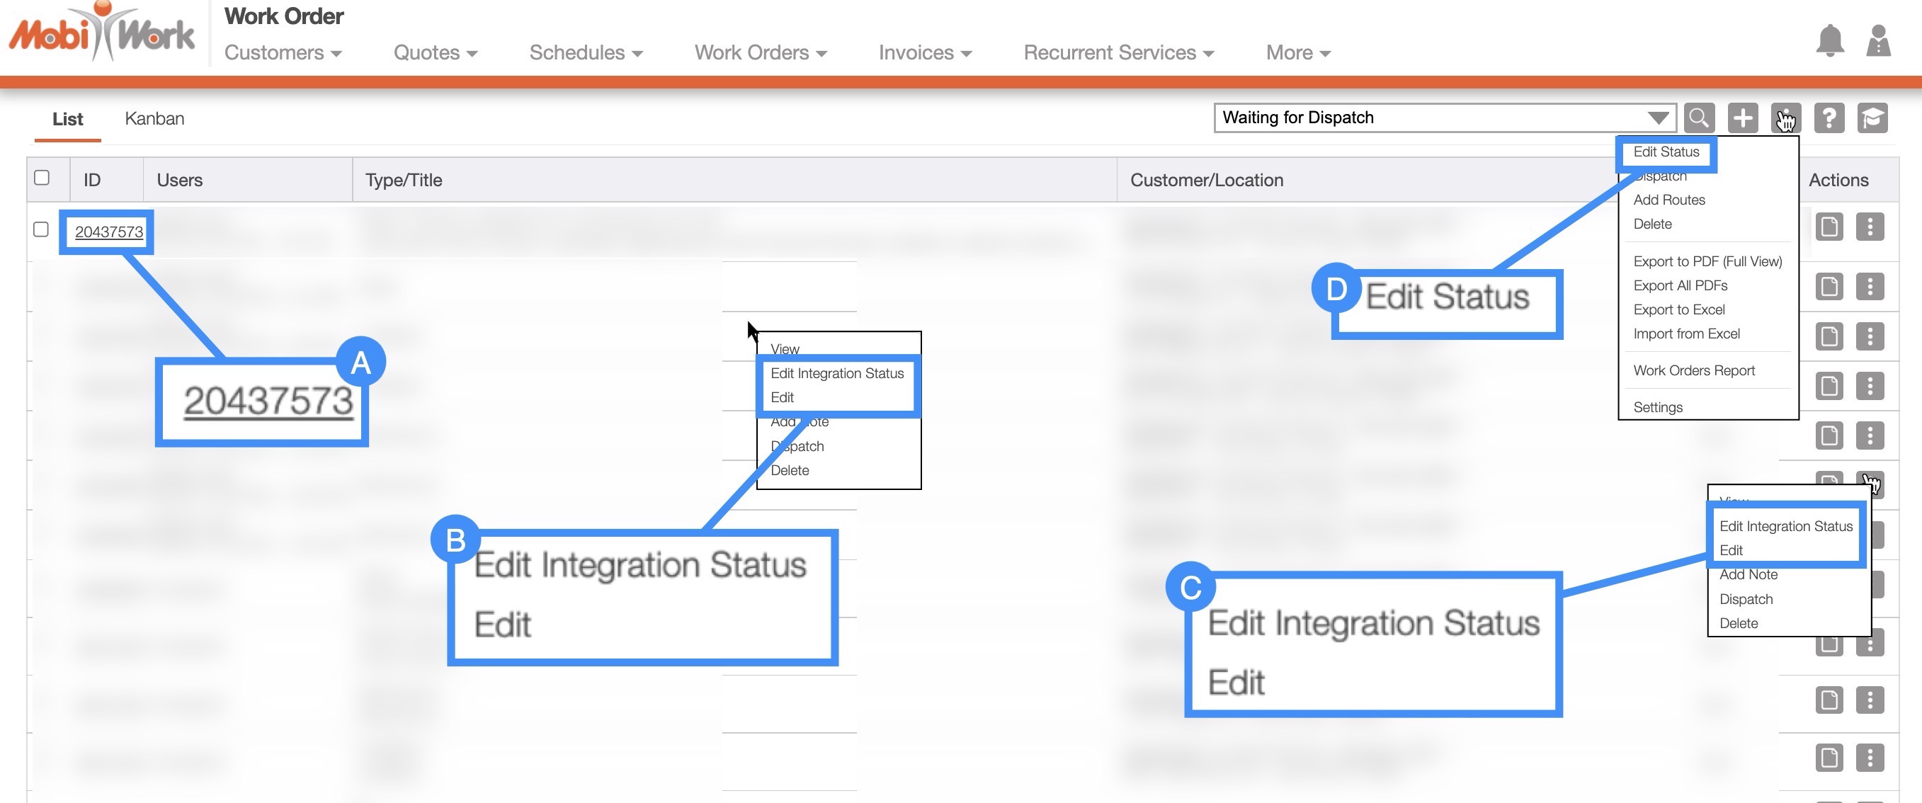
Task: Open the user profile icon
Action: pos(1877,41)
